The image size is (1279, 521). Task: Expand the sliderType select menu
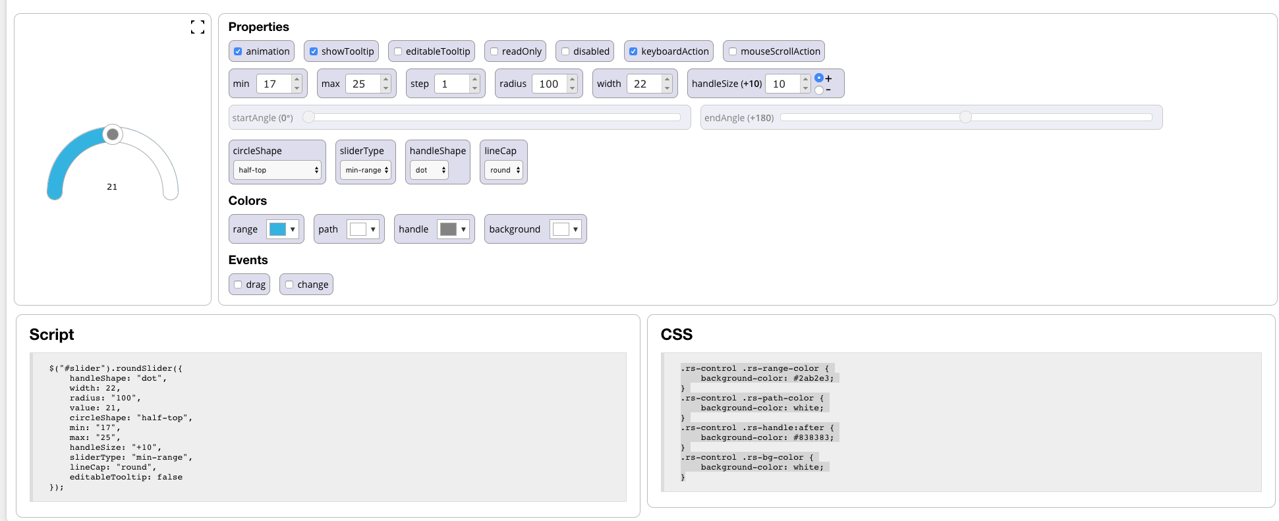tap(366, 170)
